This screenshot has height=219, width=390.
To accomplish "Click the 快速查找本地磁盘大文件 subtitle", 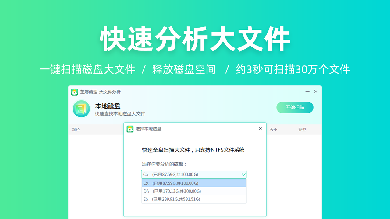I will [x=120, y=114].
